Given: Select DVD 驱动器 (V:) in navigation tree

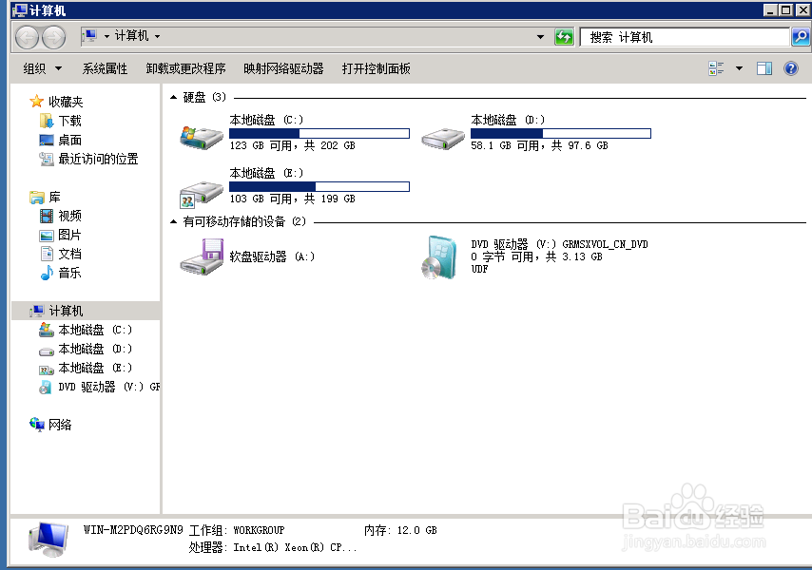Looking at the screenshot, I should point(108,387).
